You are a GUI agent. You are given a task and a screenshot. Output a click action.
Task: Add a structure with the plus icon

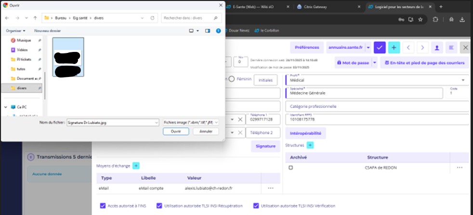pos(310,145)
